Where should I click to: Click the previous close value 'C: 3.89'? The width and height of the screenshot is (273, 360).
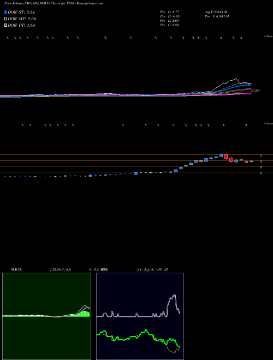tap(173, 25)
